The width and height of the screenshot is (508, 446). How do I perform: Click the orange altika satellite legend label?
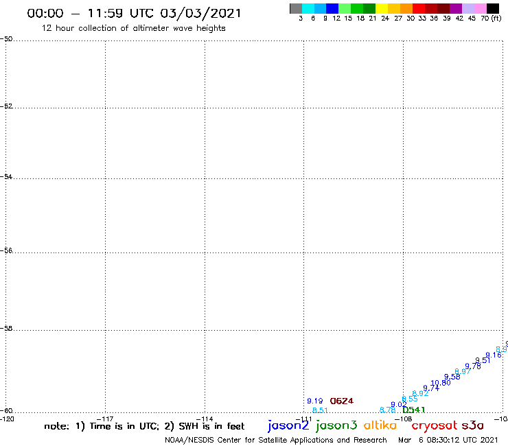point(380,425)
